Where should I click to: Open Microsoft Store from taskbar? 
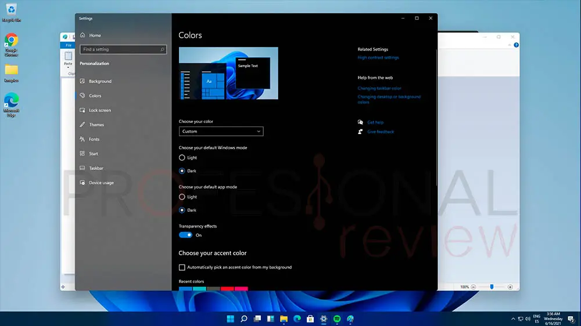(x=310, y=319)
